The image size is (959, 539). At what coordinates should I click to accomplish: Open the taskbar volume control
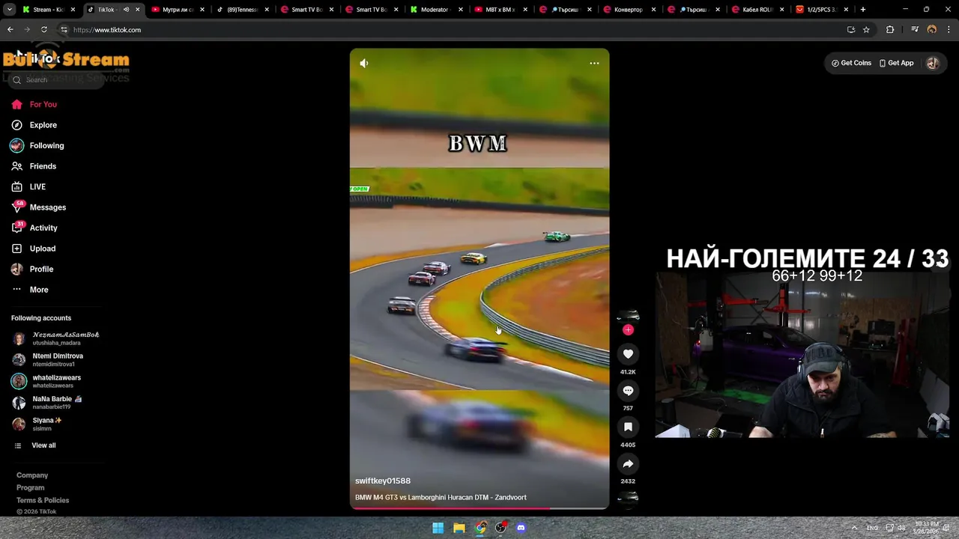pos(901,528)
